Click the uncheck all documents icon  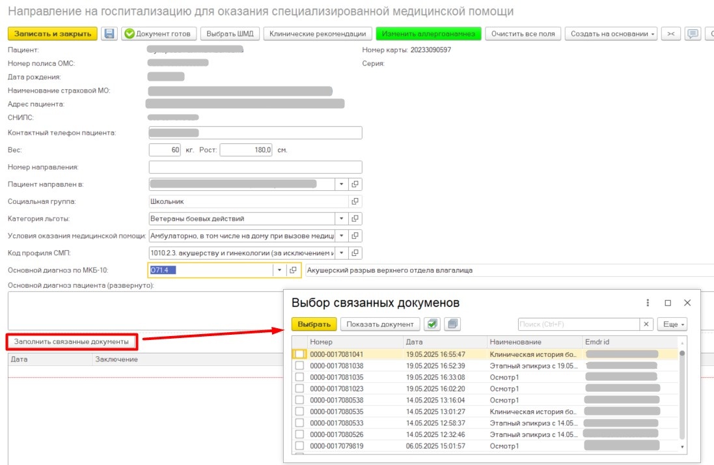pos(453,324)
